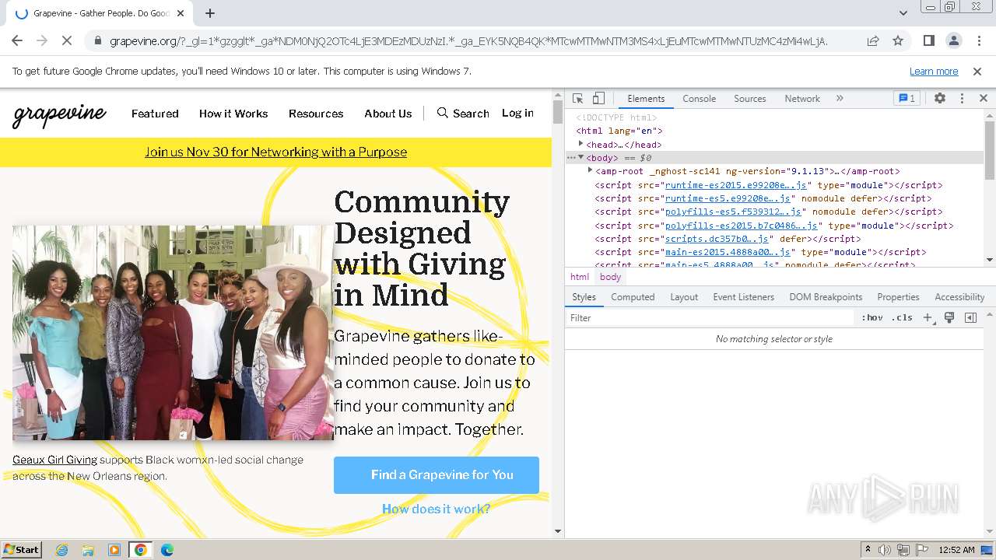Open runtime-es2015 script source link
Viewport: 996px width, 560px height.
(x=735, y=185)
